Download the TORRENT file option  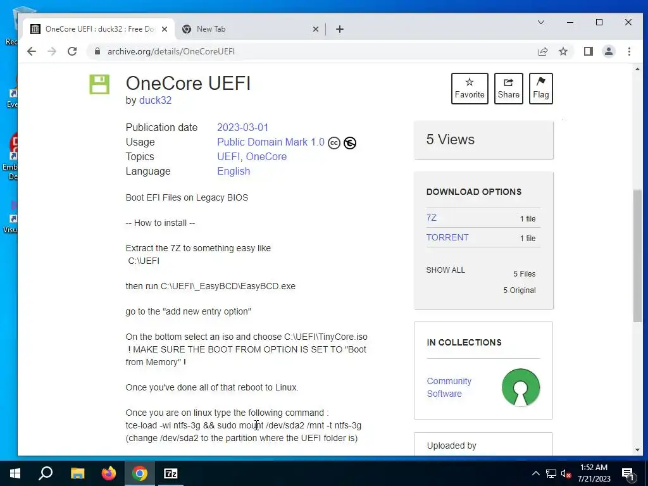447,238
